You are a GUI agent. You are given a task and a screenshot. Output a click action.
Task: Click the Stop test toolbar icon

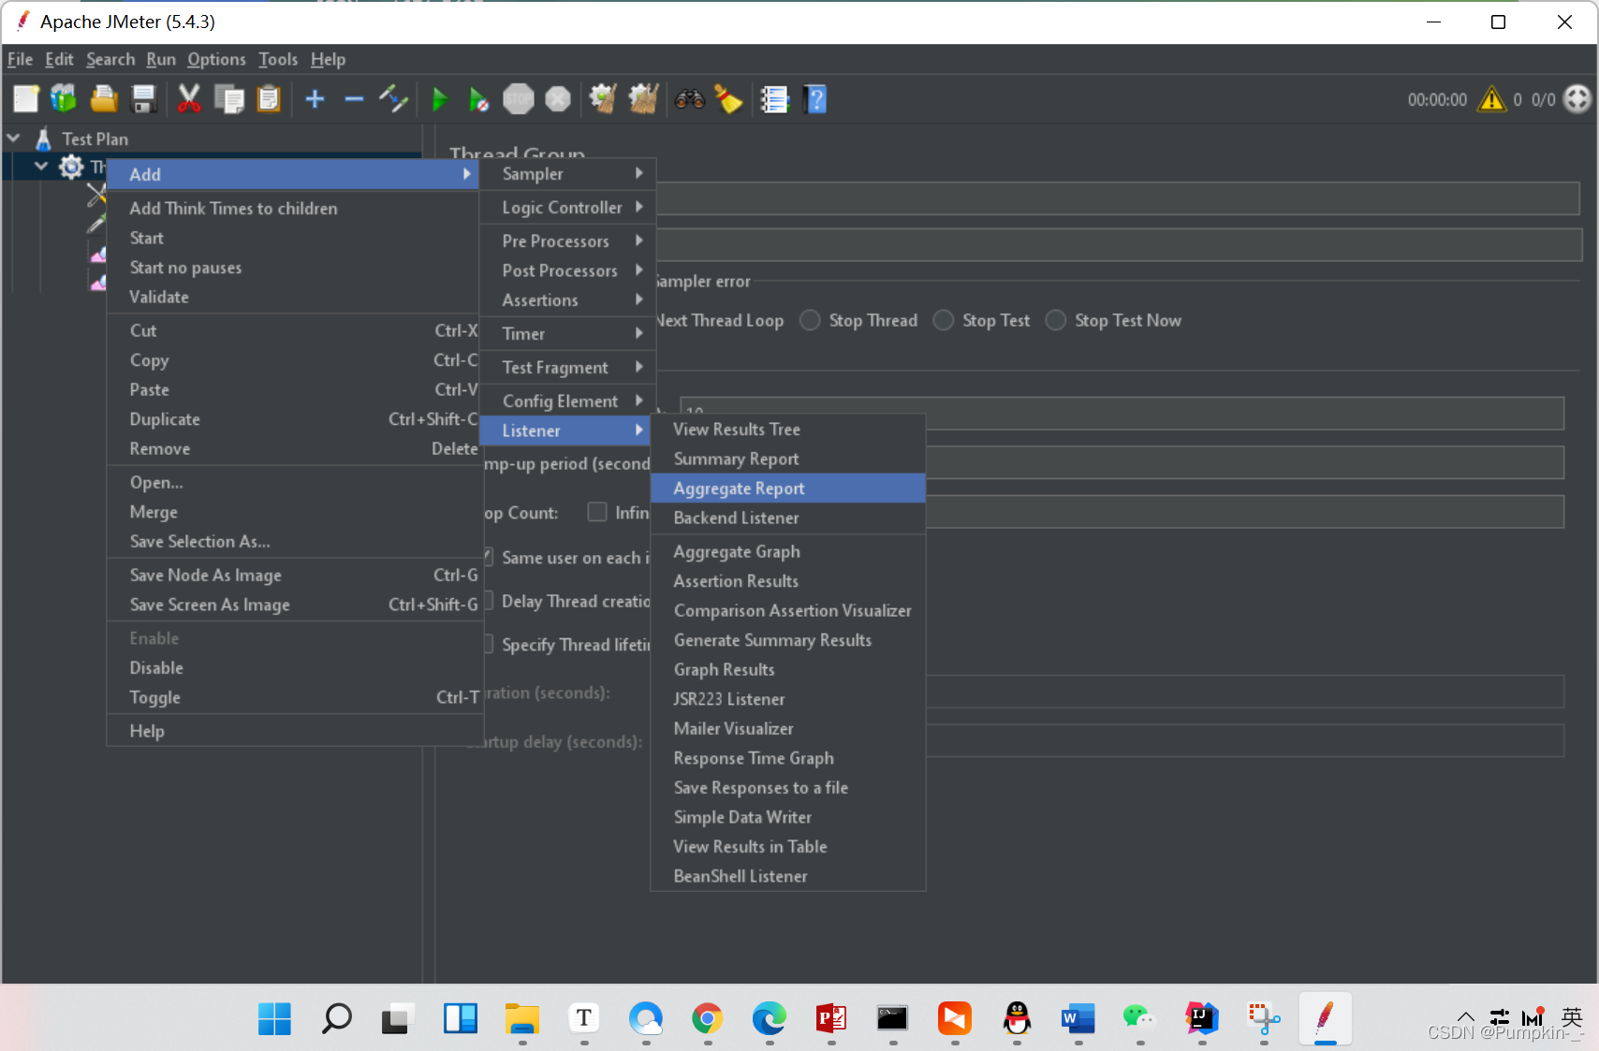[x=518, y=99]
